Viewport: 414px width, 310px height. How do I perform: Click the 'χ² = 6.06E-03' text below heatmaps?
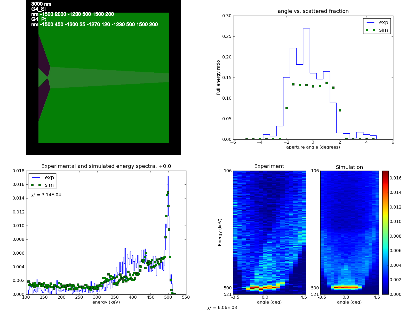tap(222, 307)
